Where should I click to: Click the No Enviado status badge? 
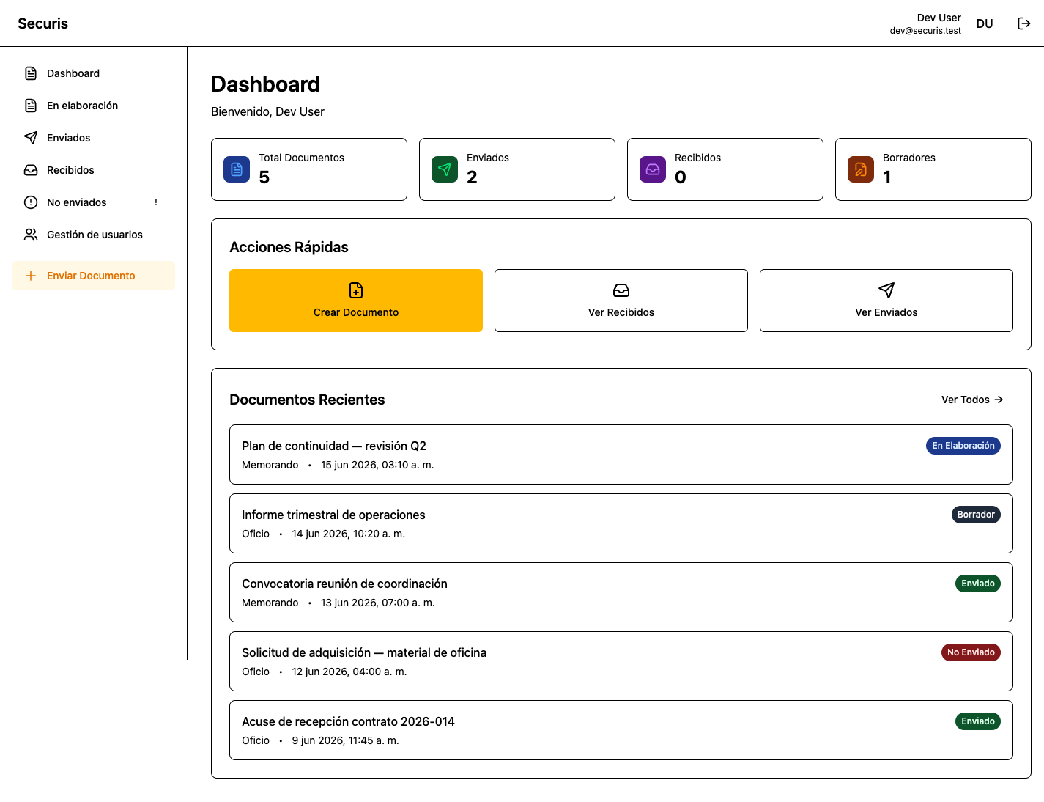click(x=971, y=652)
